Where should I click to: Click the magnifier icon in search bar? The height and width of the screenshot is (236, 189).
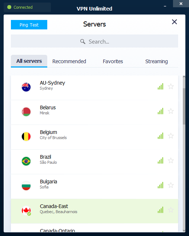pos(83,41)
